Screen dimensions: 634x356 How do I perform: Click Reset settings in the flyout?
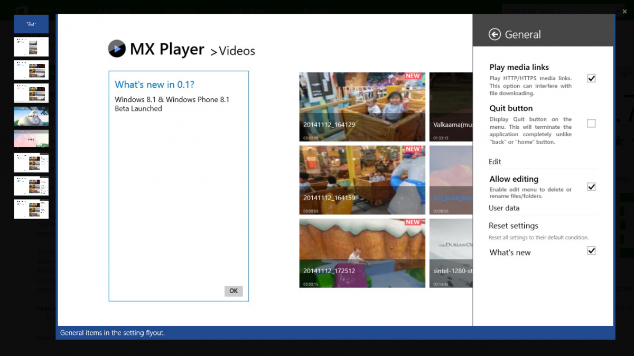point(514,226)
